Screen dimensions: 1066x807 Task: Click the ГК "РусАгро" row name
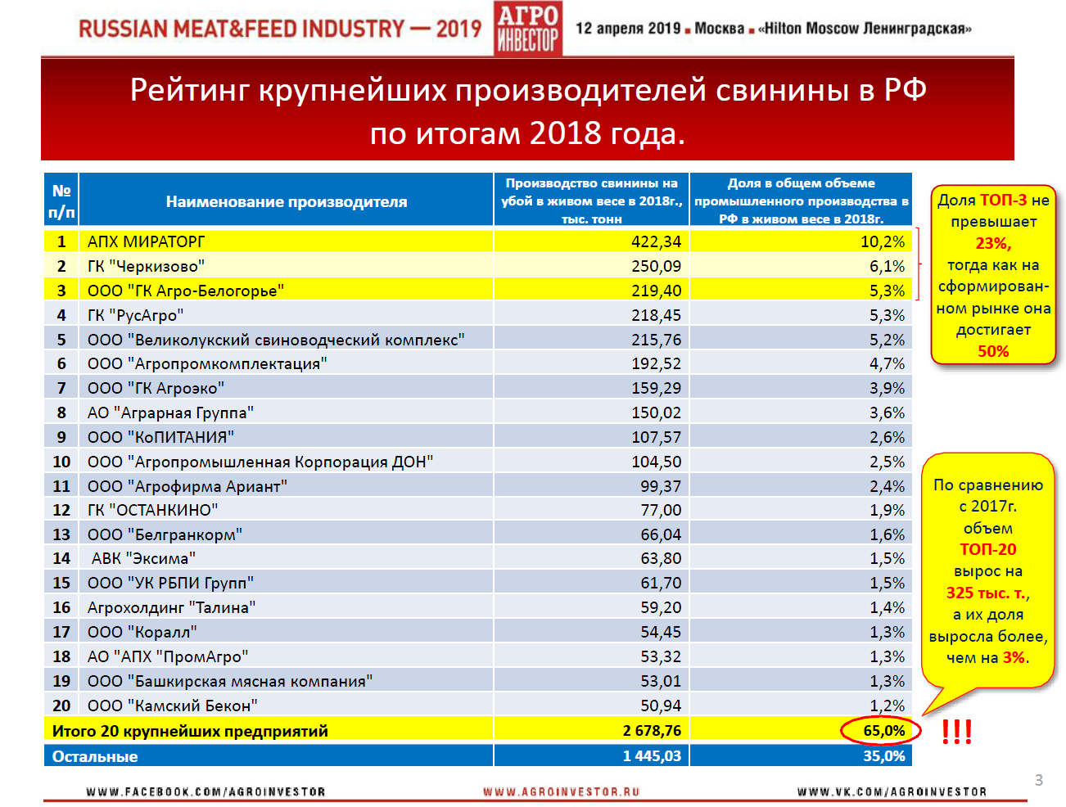click(x=135, y=315)
